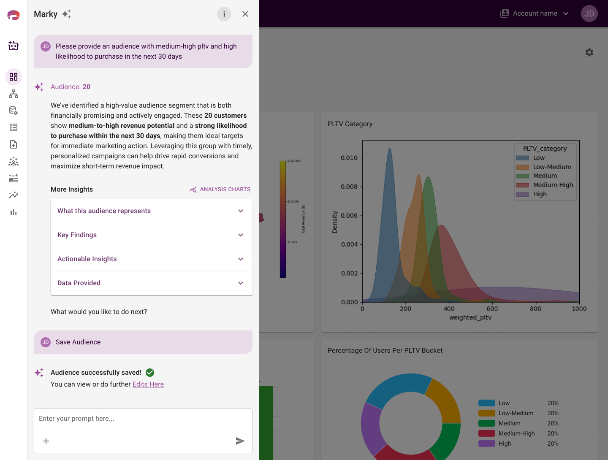Open the Account name dropdown
The height and width of the screenshot is (460, 608).
535,14
